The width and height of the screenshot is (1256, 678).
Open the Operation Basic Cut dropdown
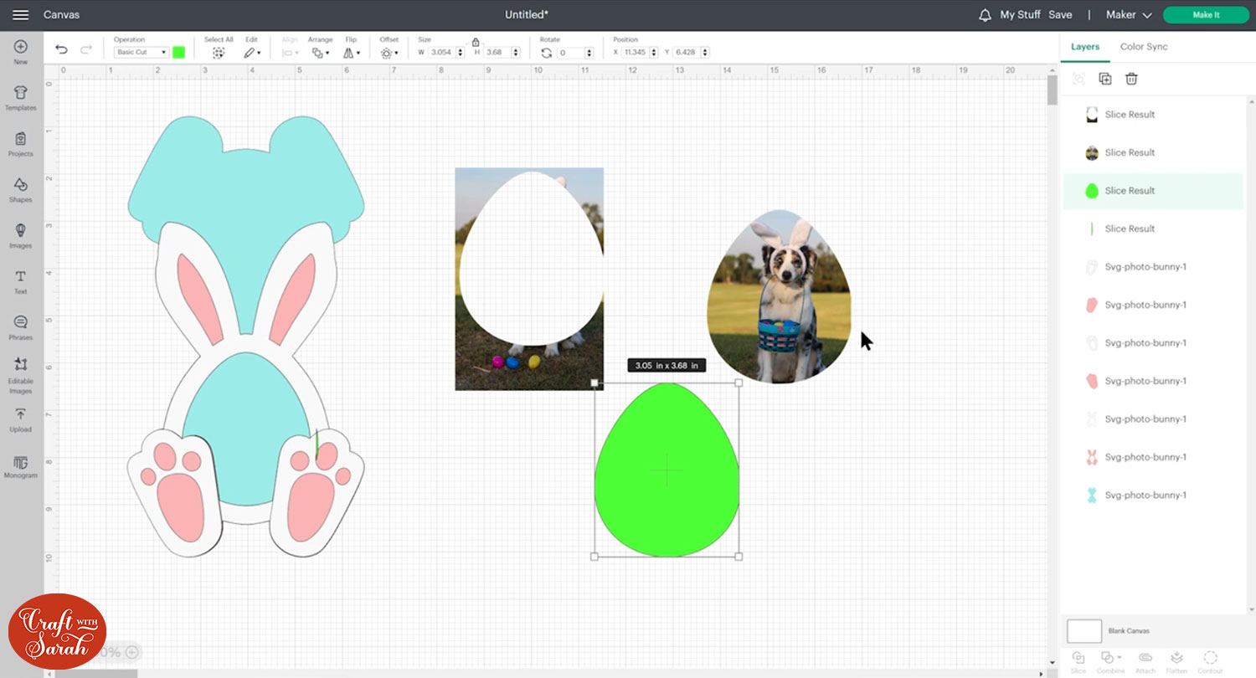[x=141, y=53]
